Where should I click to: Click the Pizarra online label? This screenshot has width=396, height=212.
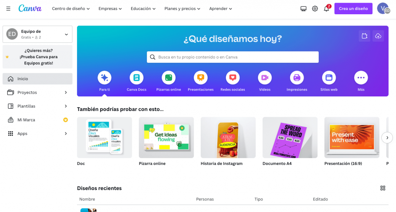(152, 164)
